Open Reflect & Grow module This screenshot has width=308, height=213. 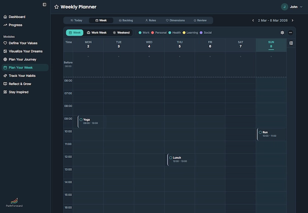(x=25, y=84)
